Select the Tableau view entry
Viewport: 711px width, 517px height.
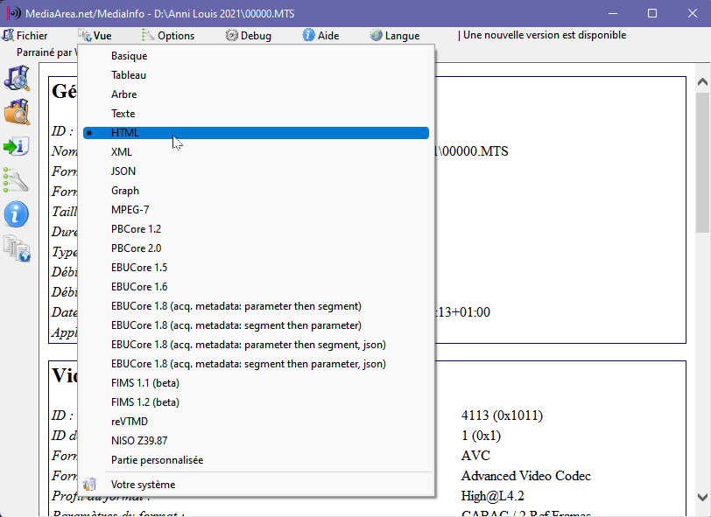click(x=128, y=75)
